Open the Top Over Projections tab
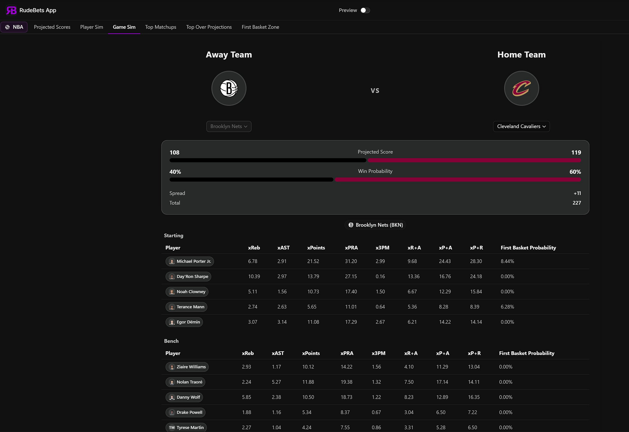 (x=209, y=27)
